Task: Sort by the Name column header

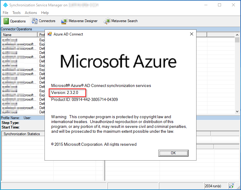Action: coord(19,35)
